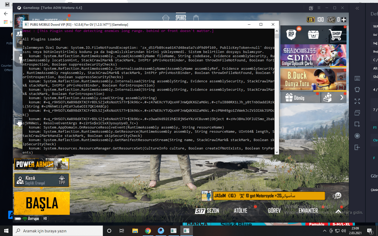Open the emote smiley icon
This screenshot has width=378, height=236.
(337, 196)
